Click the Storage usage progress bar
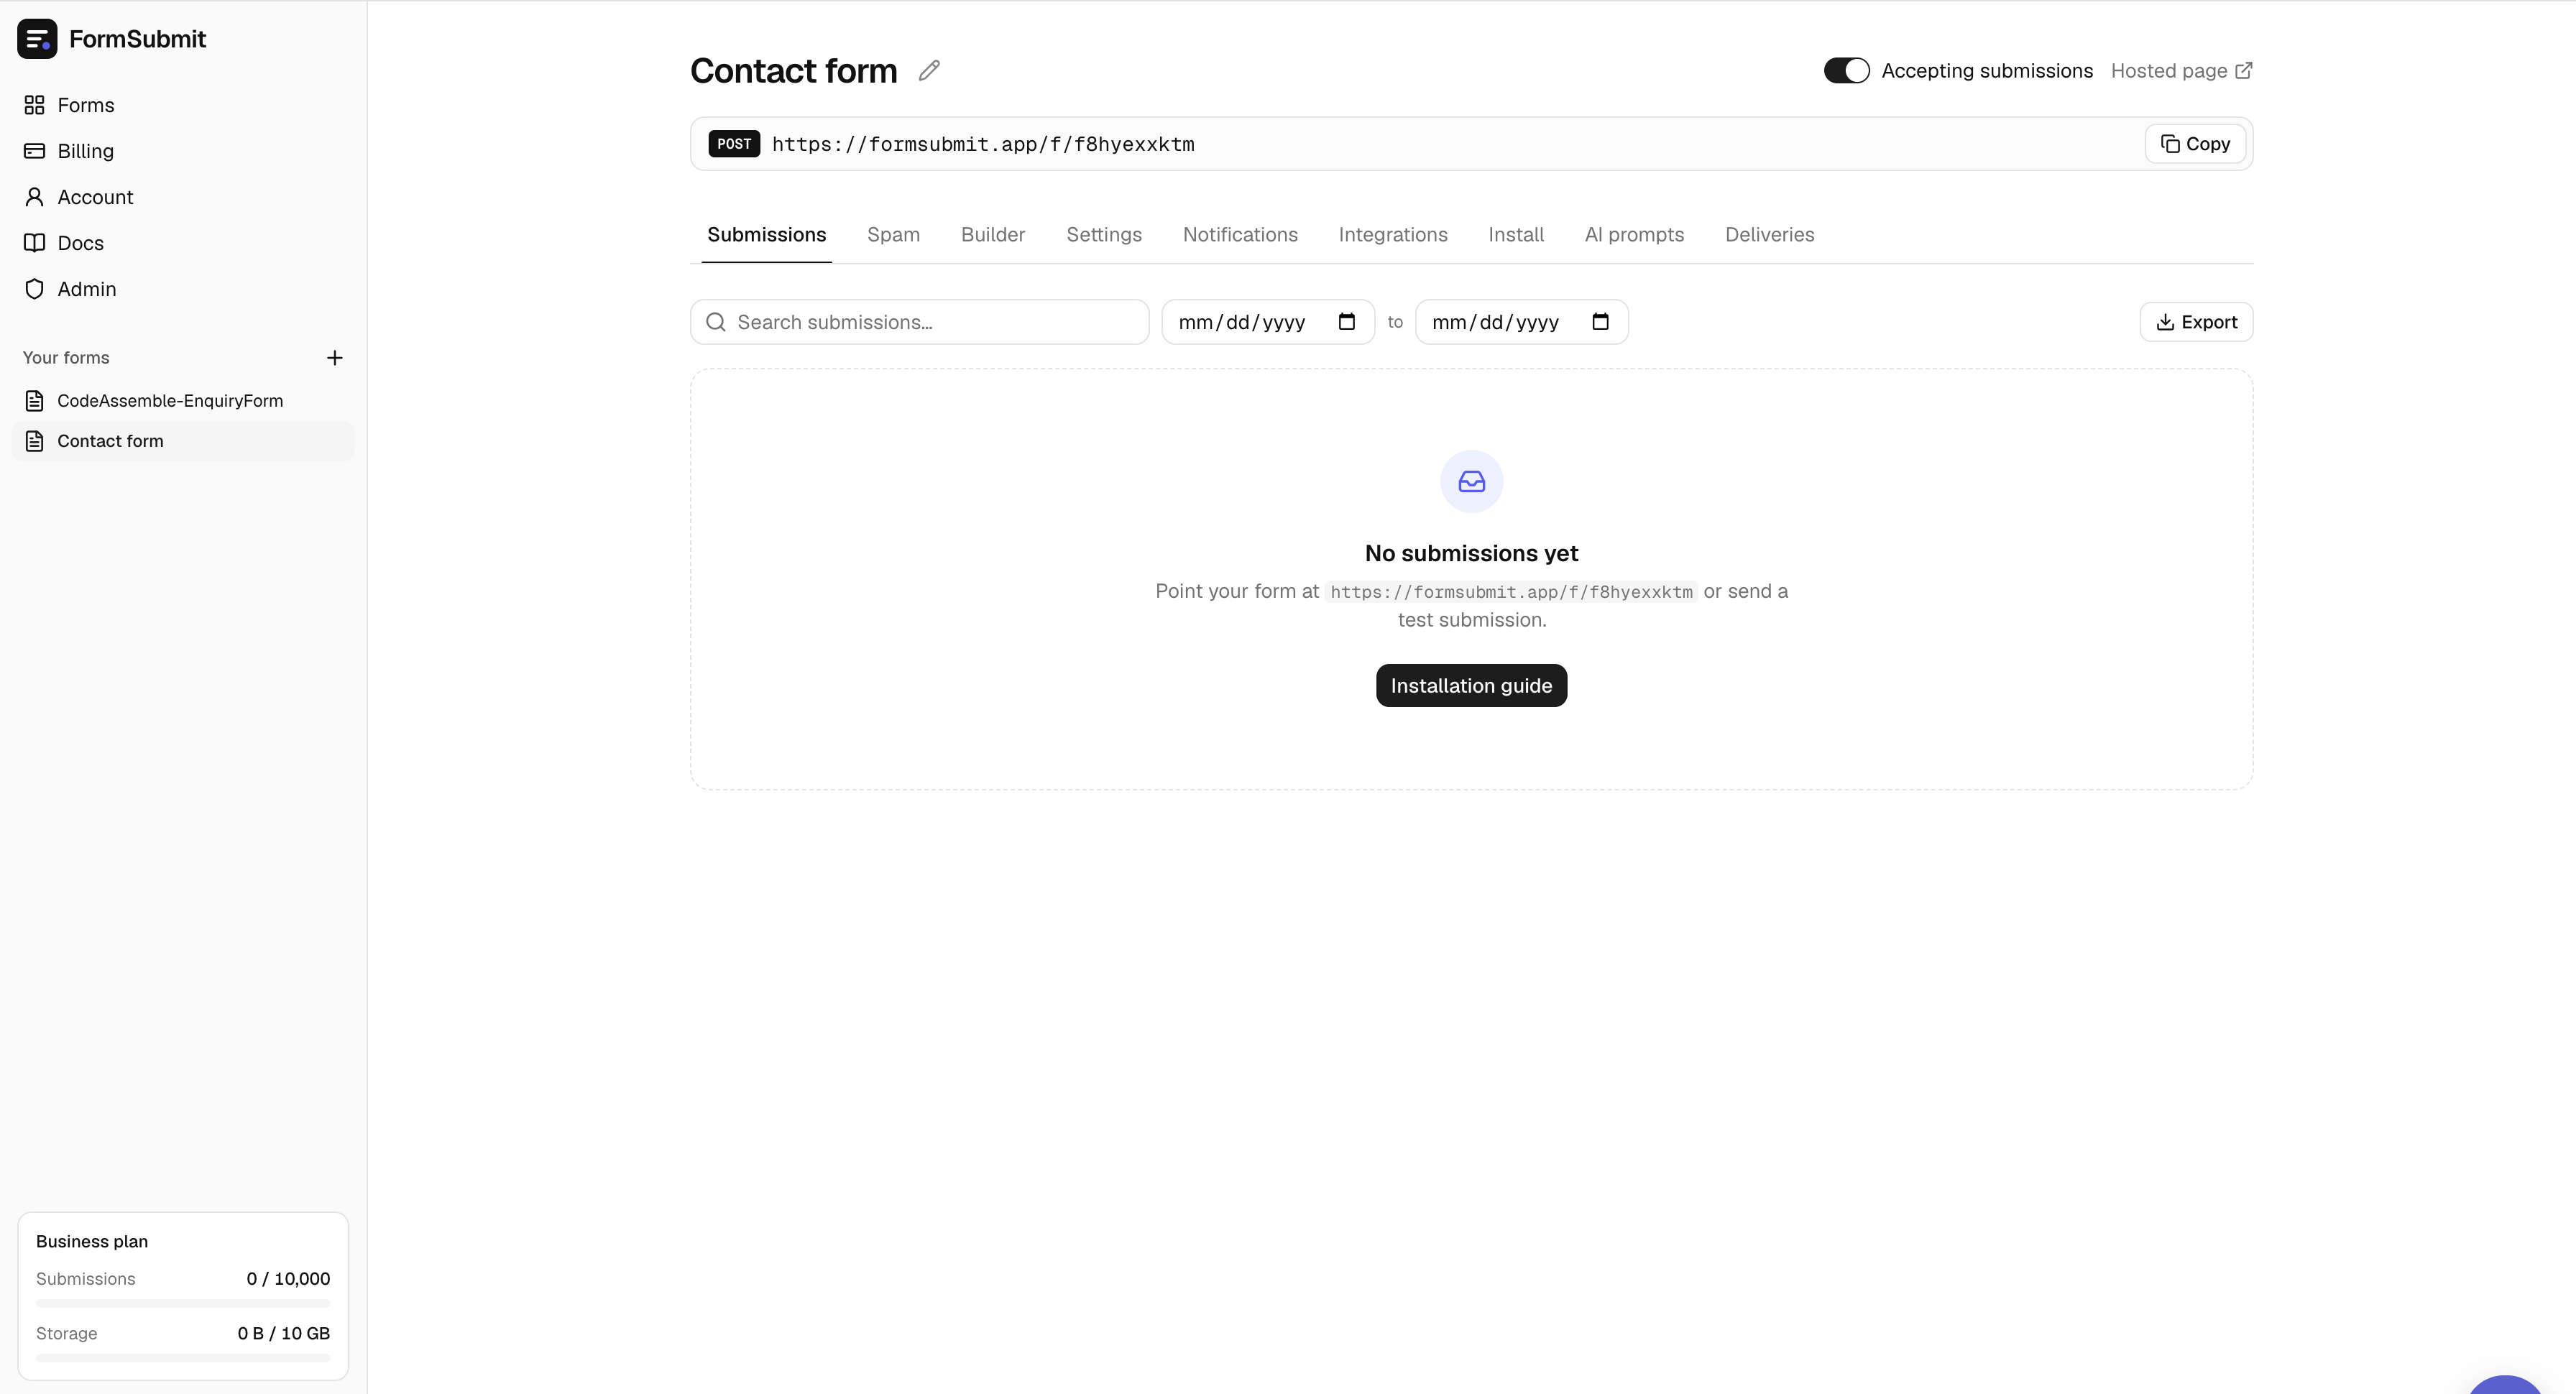The image size is (2576, 1394). 183,1358
